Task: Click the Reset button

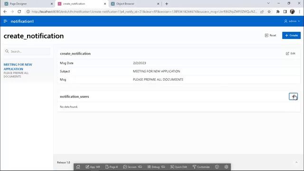Action: 270,35
